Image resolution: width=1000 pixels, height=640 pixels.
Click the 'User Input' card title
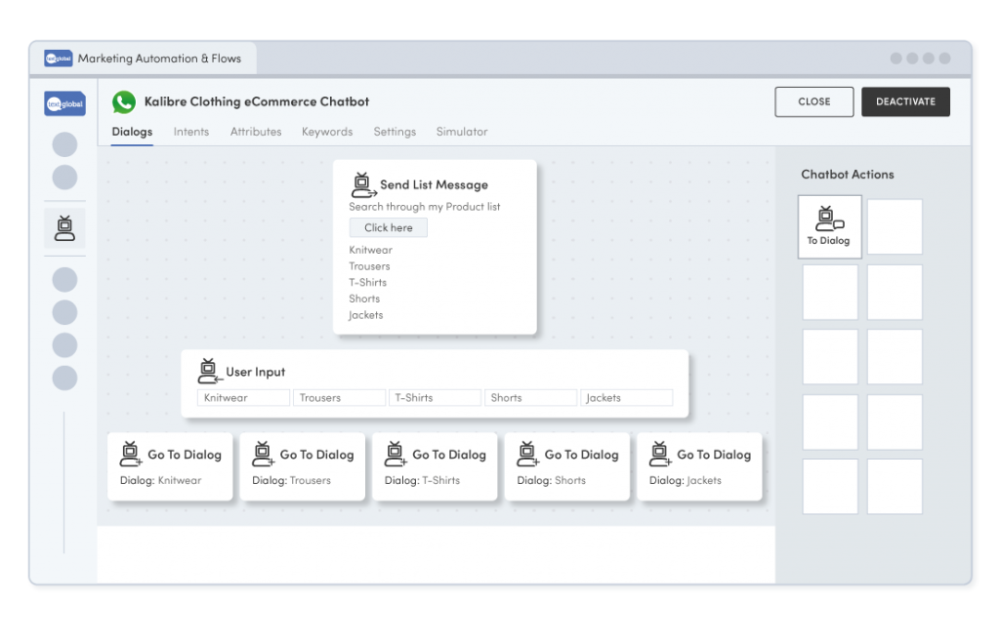[x=256, y=372]
